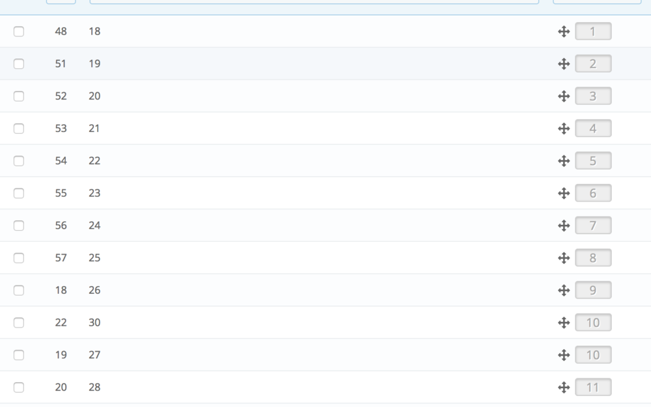Click the cell reading 23

(x=94, y=193)
